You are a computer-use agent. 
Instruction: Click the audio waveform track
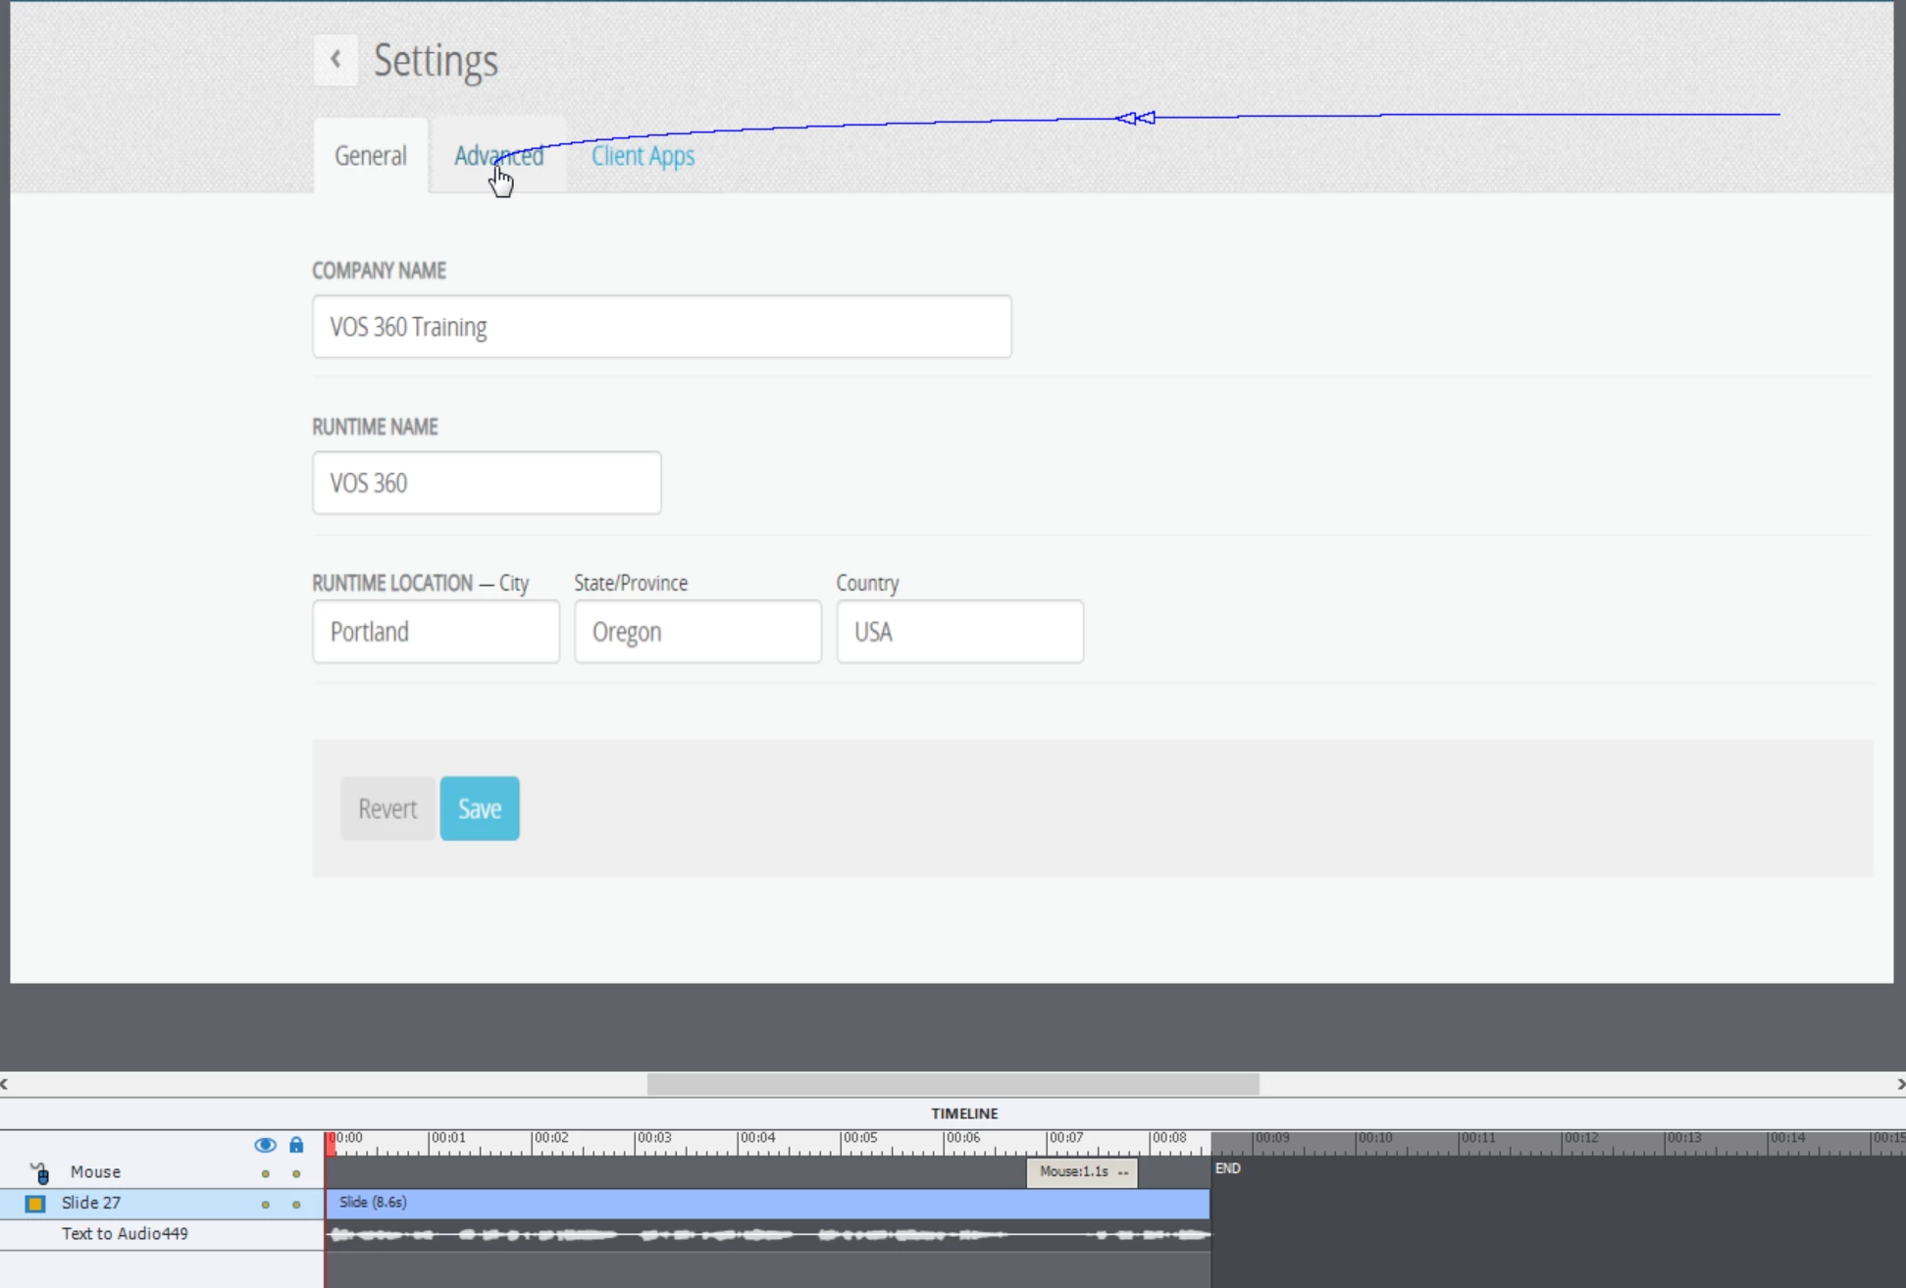pyautogui.click(x=768, y=1235)
